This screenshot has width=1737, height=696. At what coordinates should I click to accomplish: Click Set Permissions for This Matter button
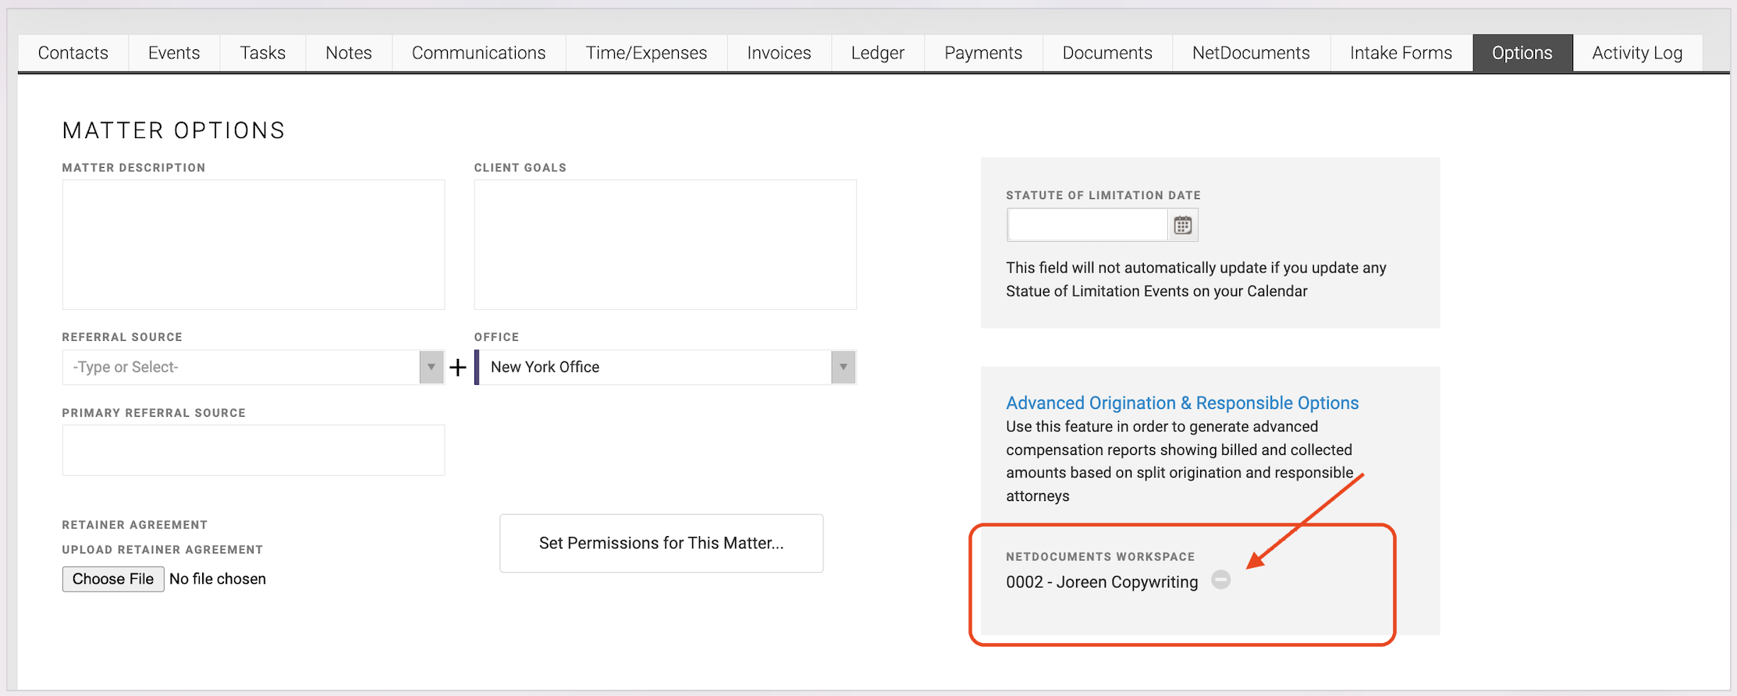click(662, 543)
